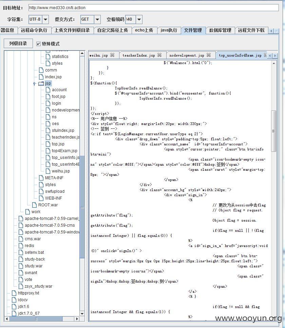Image resolution: width=285 pixels, height=328 pixels.
Task: Select apache-tomcat-7.0.59-cms in the tree
Action: (50, 225)
